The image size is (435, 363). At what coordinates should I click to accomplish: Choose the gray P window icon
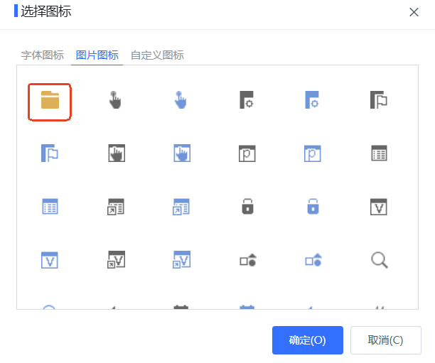tap(247, 153)
